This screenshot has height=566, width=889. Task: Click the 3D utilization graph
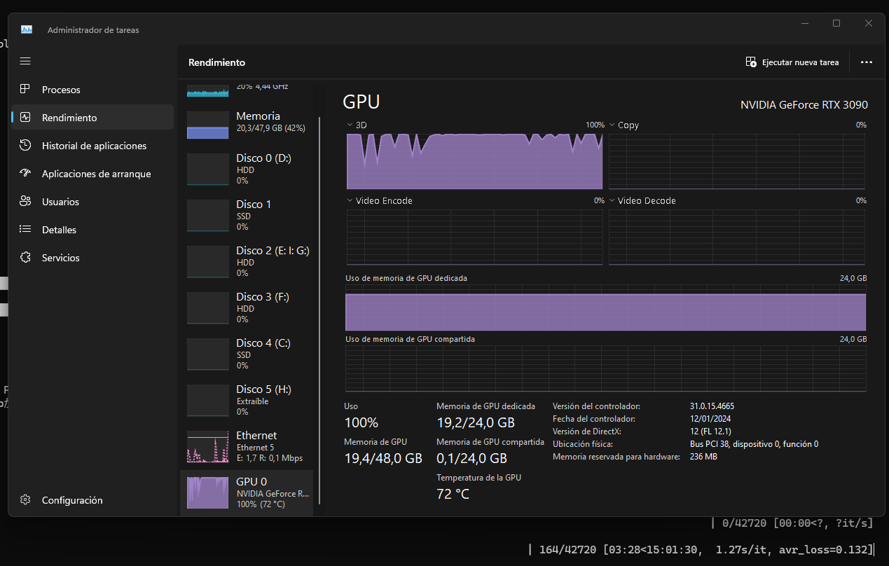pyautogui.click(x=474, y=161)
